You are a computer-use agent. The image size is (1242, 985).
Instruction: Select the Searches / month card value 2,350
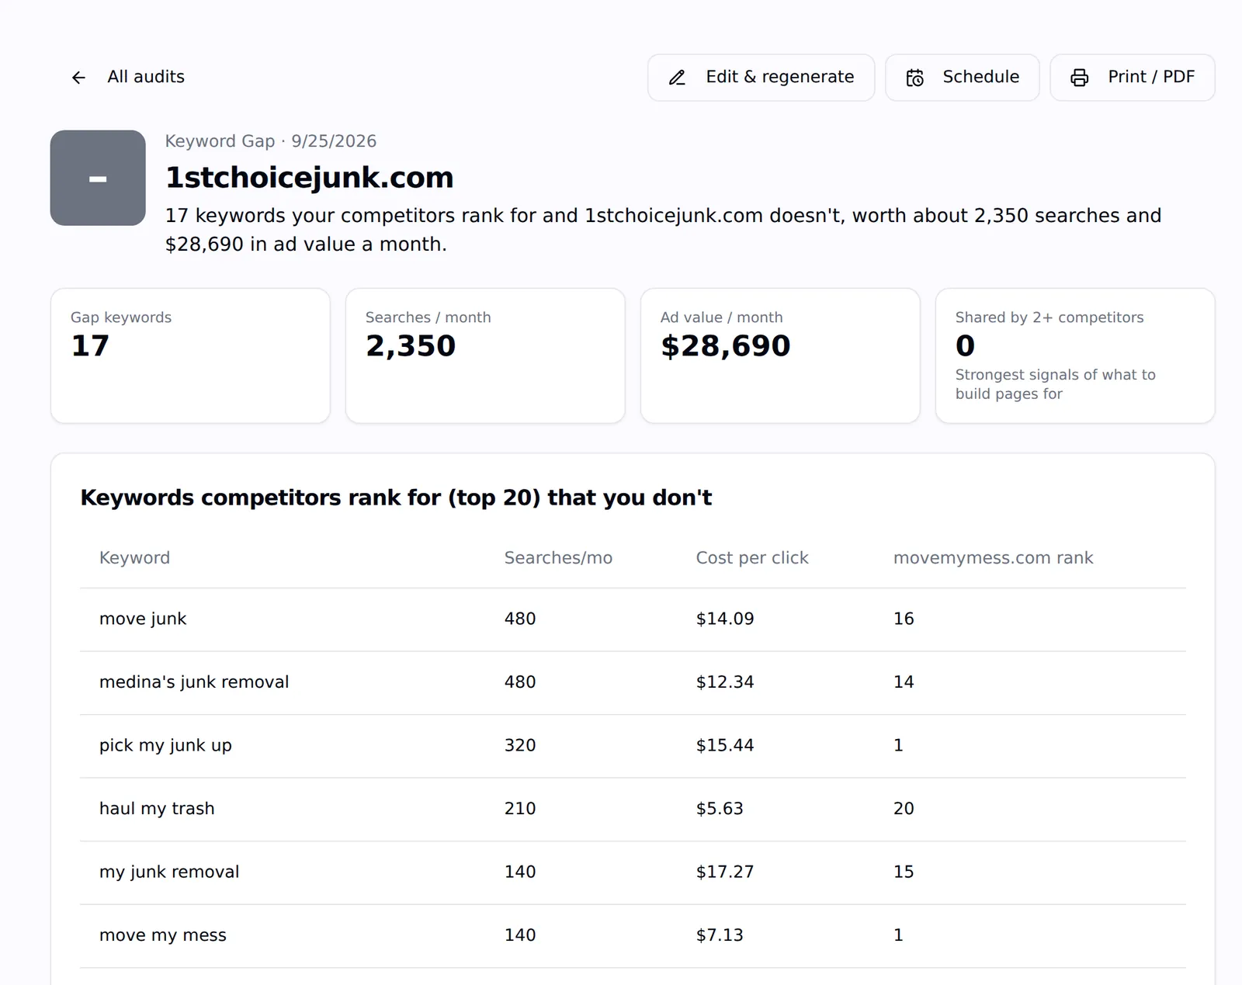411,346
